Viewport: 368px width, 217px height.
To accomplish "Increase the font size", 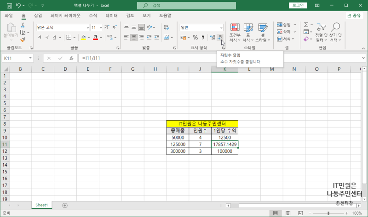I will coord(107,28).
